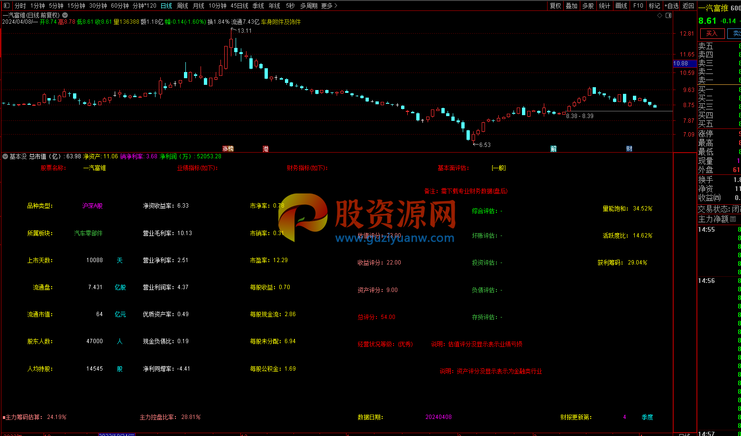Image resolution: width=741 pixels, height=436 pixels.
Task: Select the 分钟*120 period tab
Action: [x=144, y=6]
